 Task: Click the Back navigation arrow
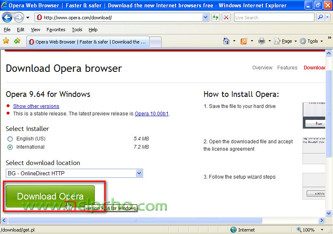[7, 17]
